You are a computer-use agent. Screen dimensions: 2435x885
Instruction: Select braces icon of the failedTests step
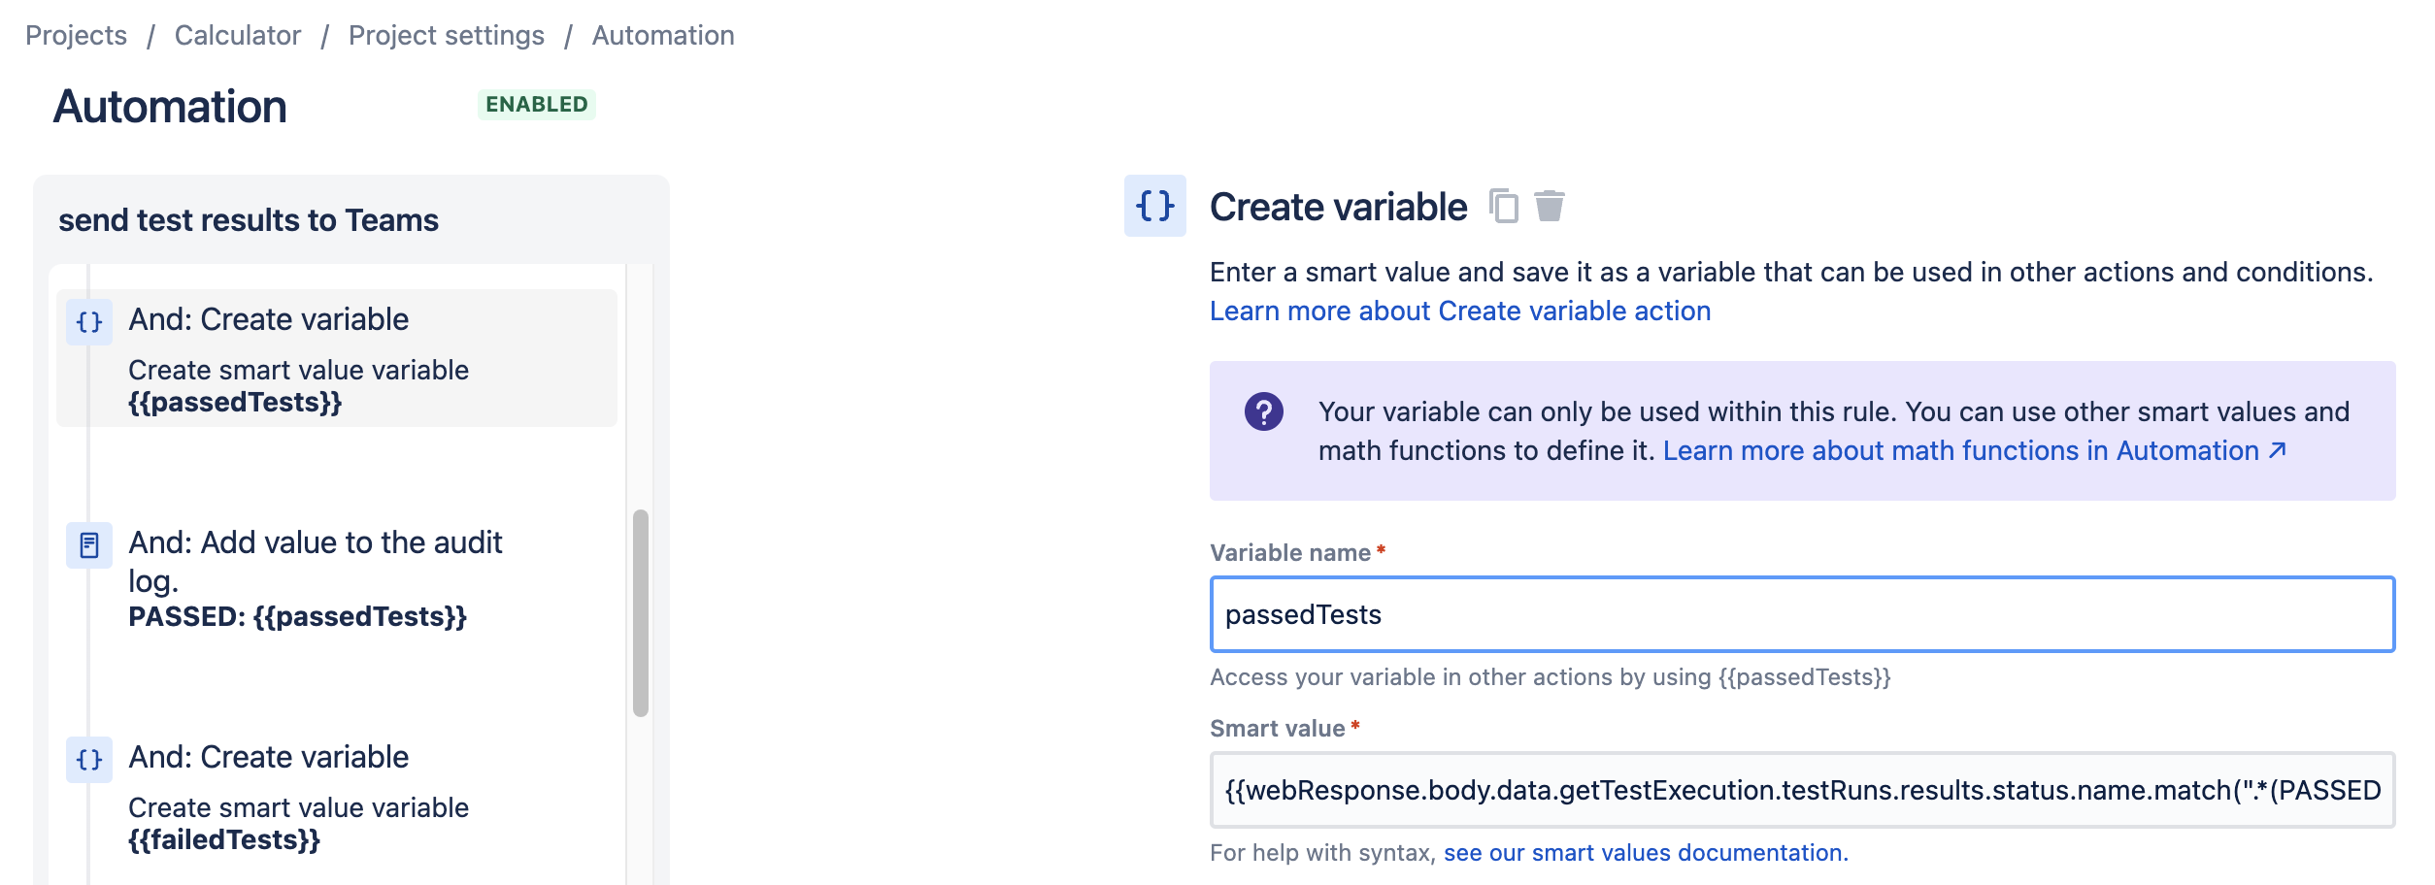pyautogui.click(x=89, y=760)
